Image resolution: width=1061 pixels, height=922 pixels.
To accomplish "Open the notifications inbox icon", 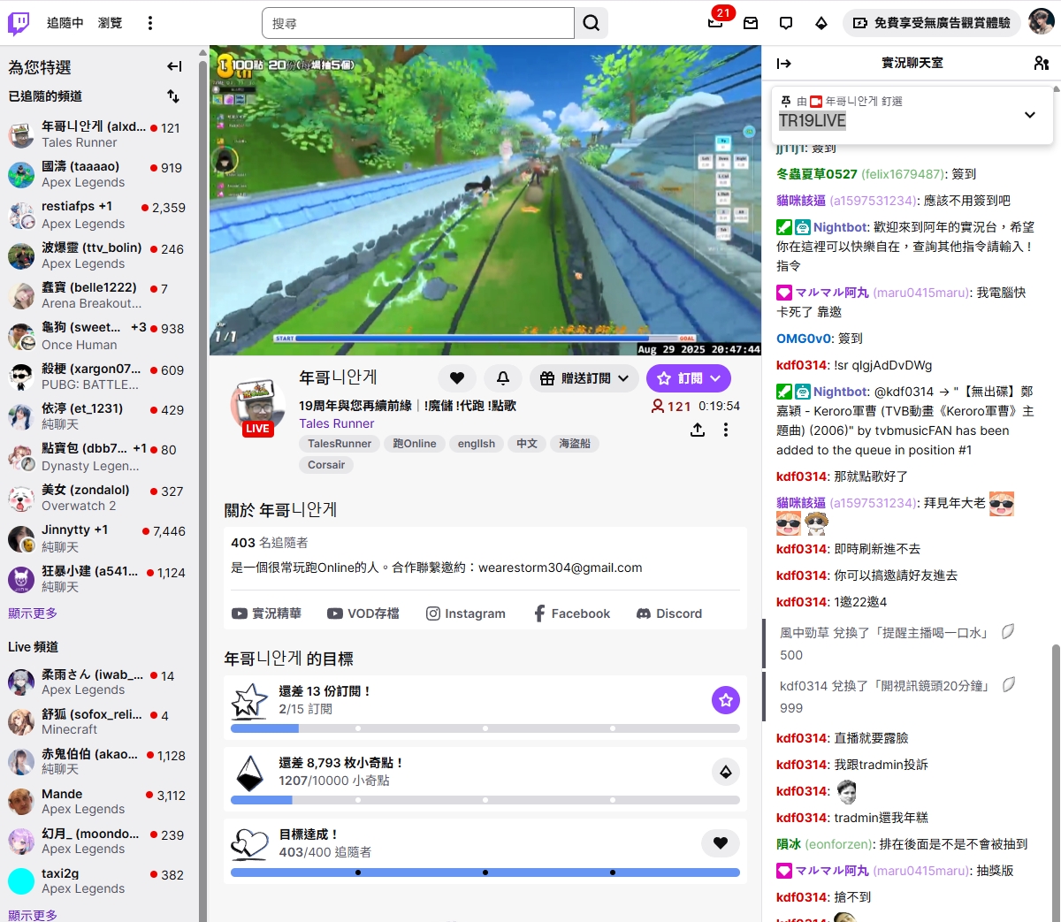I will [715, 23].
